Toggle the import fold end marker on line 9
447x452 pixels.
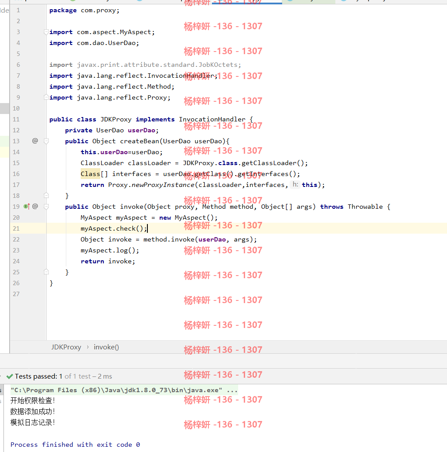(46, 97)
